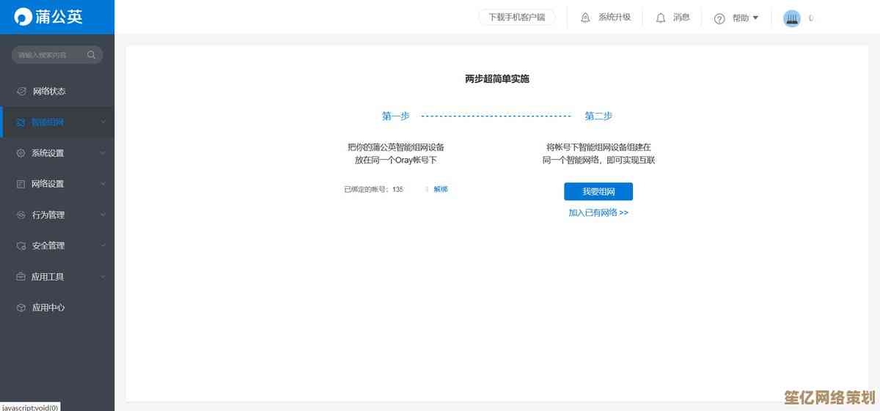880x411 pixels.
Task: Click the 解绑 unbind link
Action: tap(441, 189)
